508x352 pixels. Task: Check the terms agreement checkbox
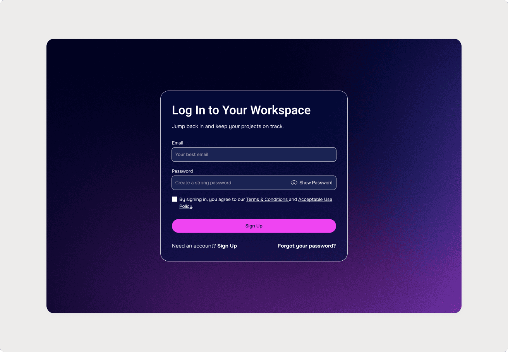[x=175, y=199]
